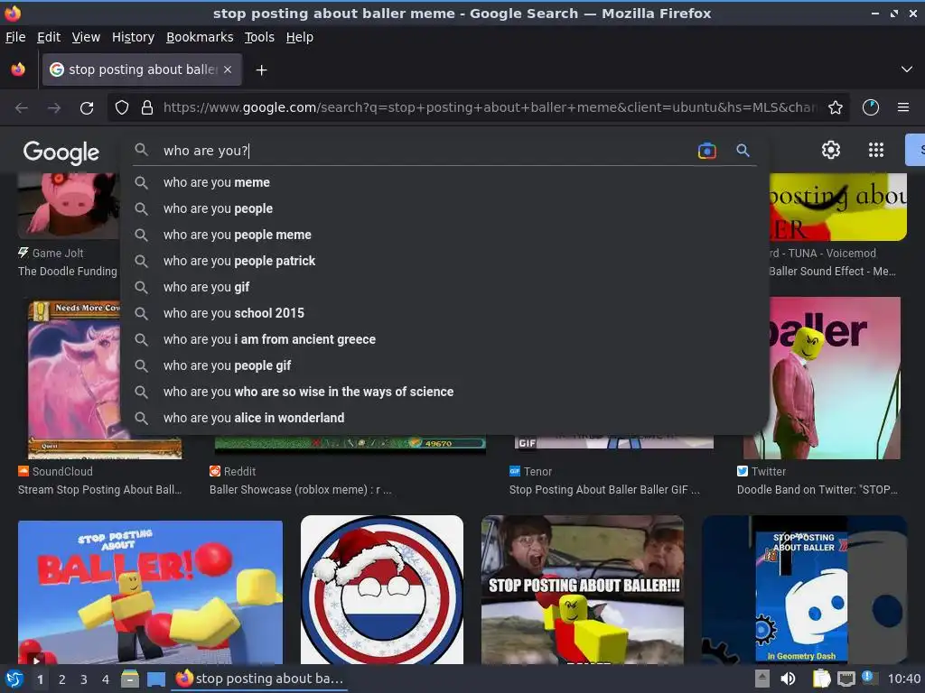Switch to workspace 2 in taskbar
This screenshot has width=925, height=693.
(x=62, y=679)
